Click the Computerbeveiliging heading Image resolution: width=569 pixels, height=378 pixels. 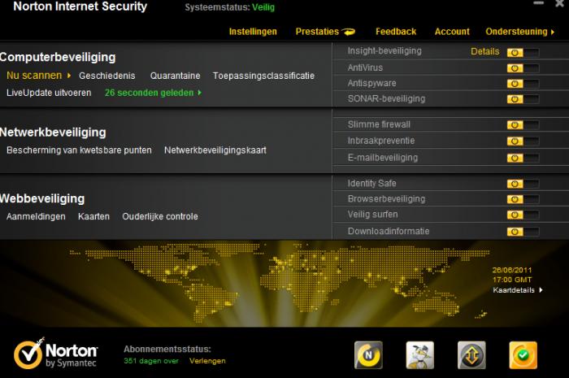pos(58,58)
